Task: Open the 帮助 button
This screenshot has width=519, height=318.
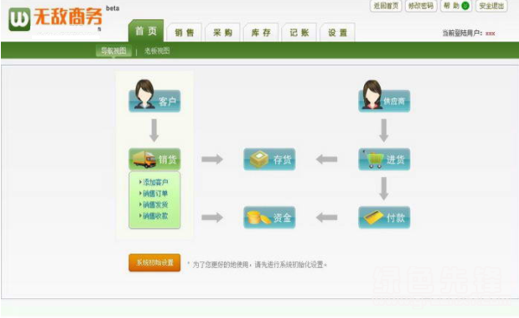Action: tap(456, 6)
